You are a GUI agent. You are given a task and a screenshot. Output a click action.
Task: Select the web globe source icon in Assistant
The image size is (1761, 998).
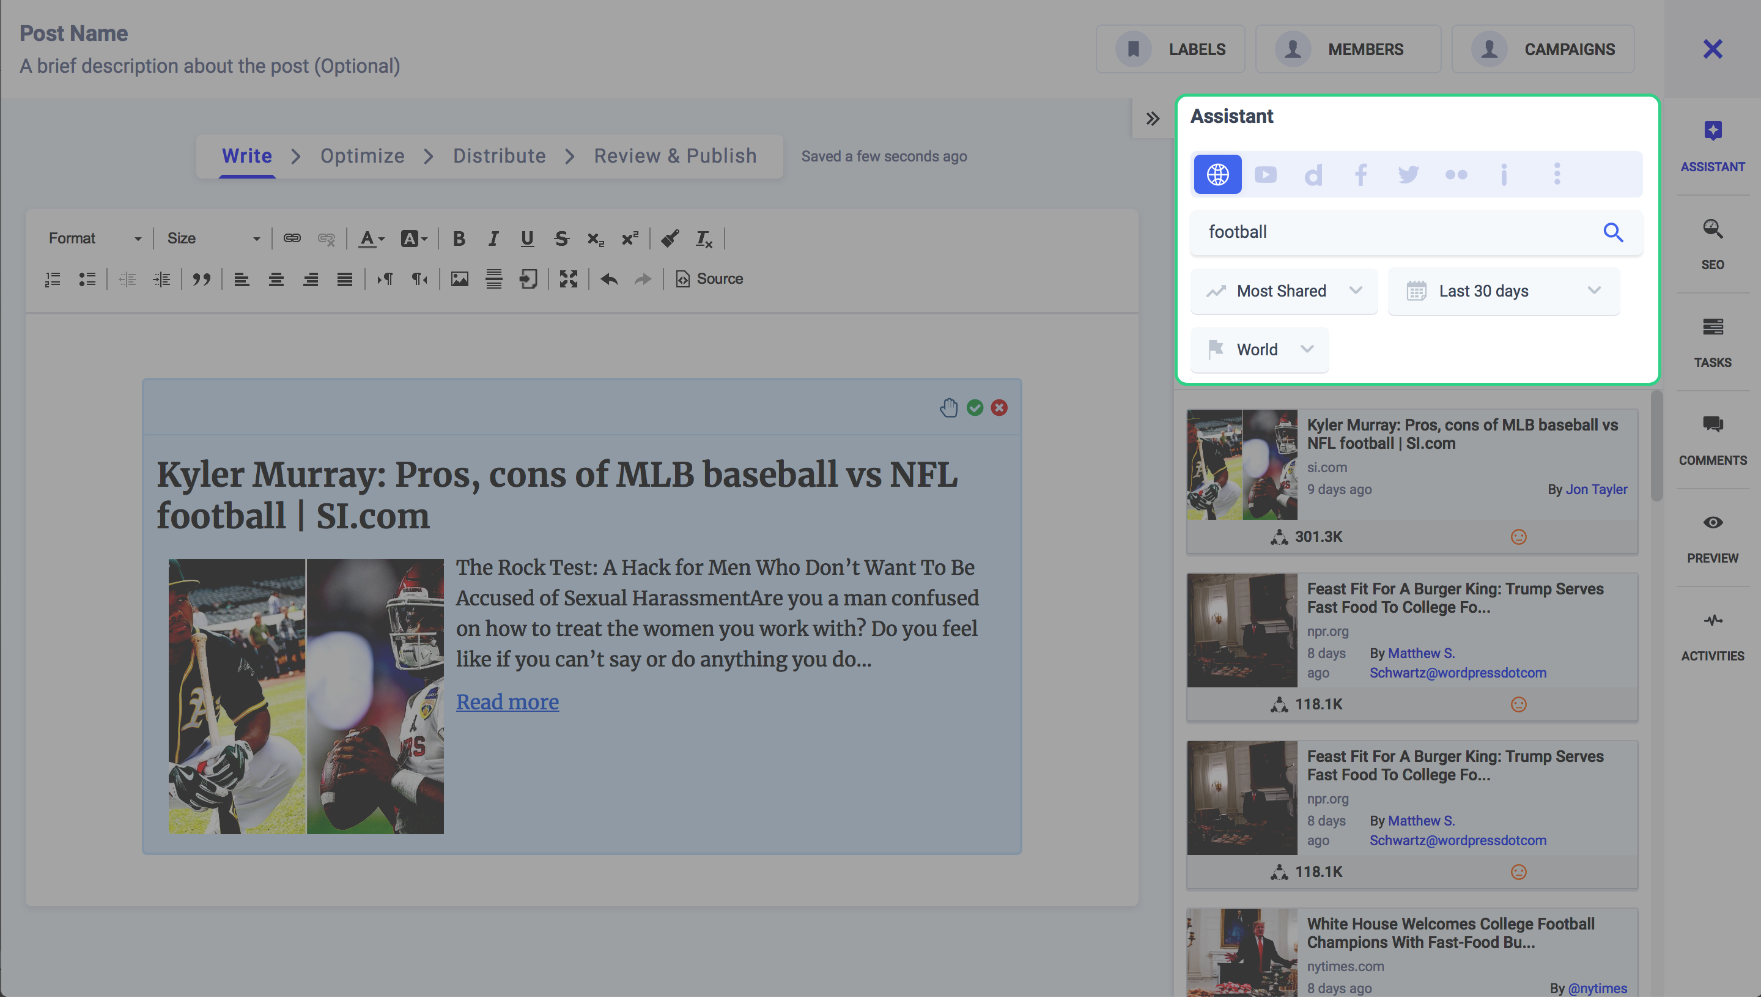pyautogui.click(x=1217, y=174)
